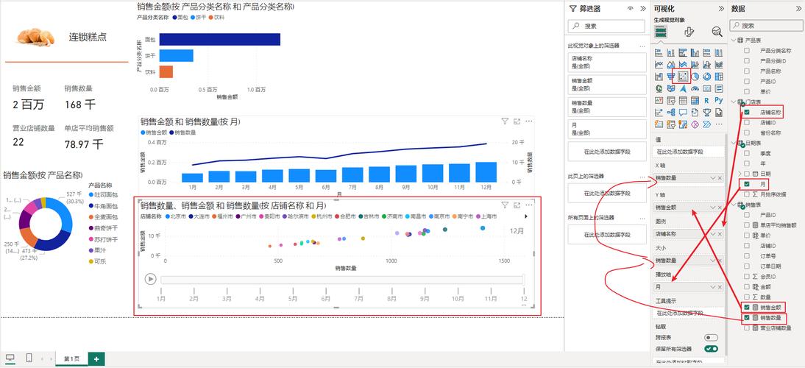Screen dimensions: 805x368
Task: Select the scatter chart visual icon
Action: coord(684,77)
